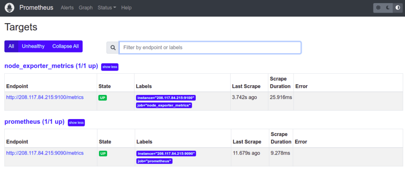Click the 11.679s ago last scrape value

[246, 153]
